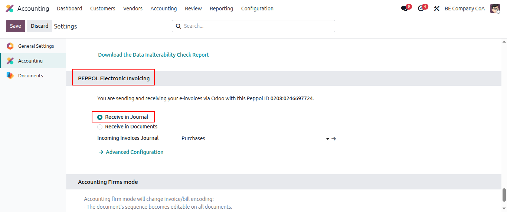Open the Vendors menu
Viewport: 507px width, 212px height.
pyautogui.click(x=133, y=9)
